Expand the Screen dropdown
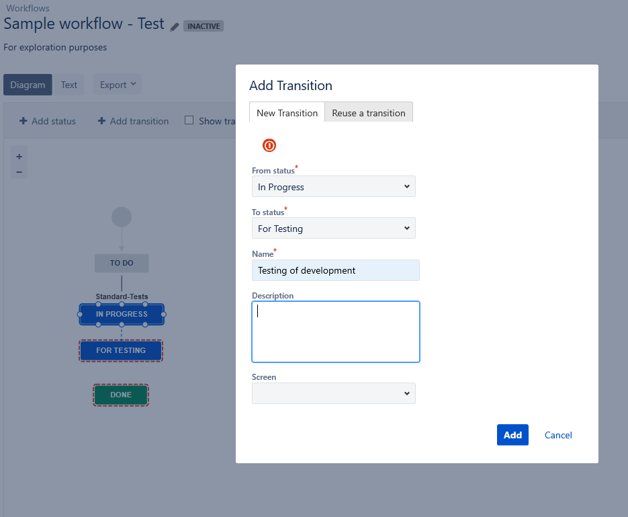This screenshot has height=517, width=628. (334, 393)
